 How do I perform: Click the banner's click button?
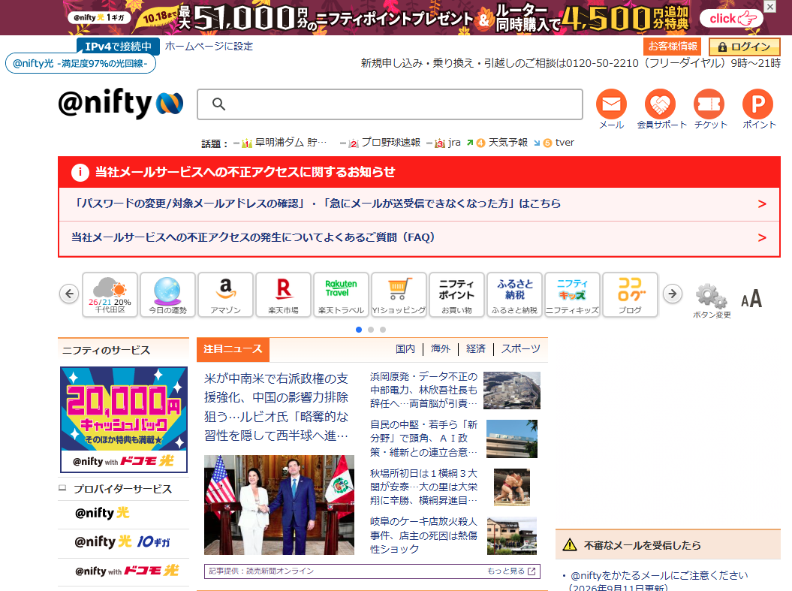[x=731, y=19]
